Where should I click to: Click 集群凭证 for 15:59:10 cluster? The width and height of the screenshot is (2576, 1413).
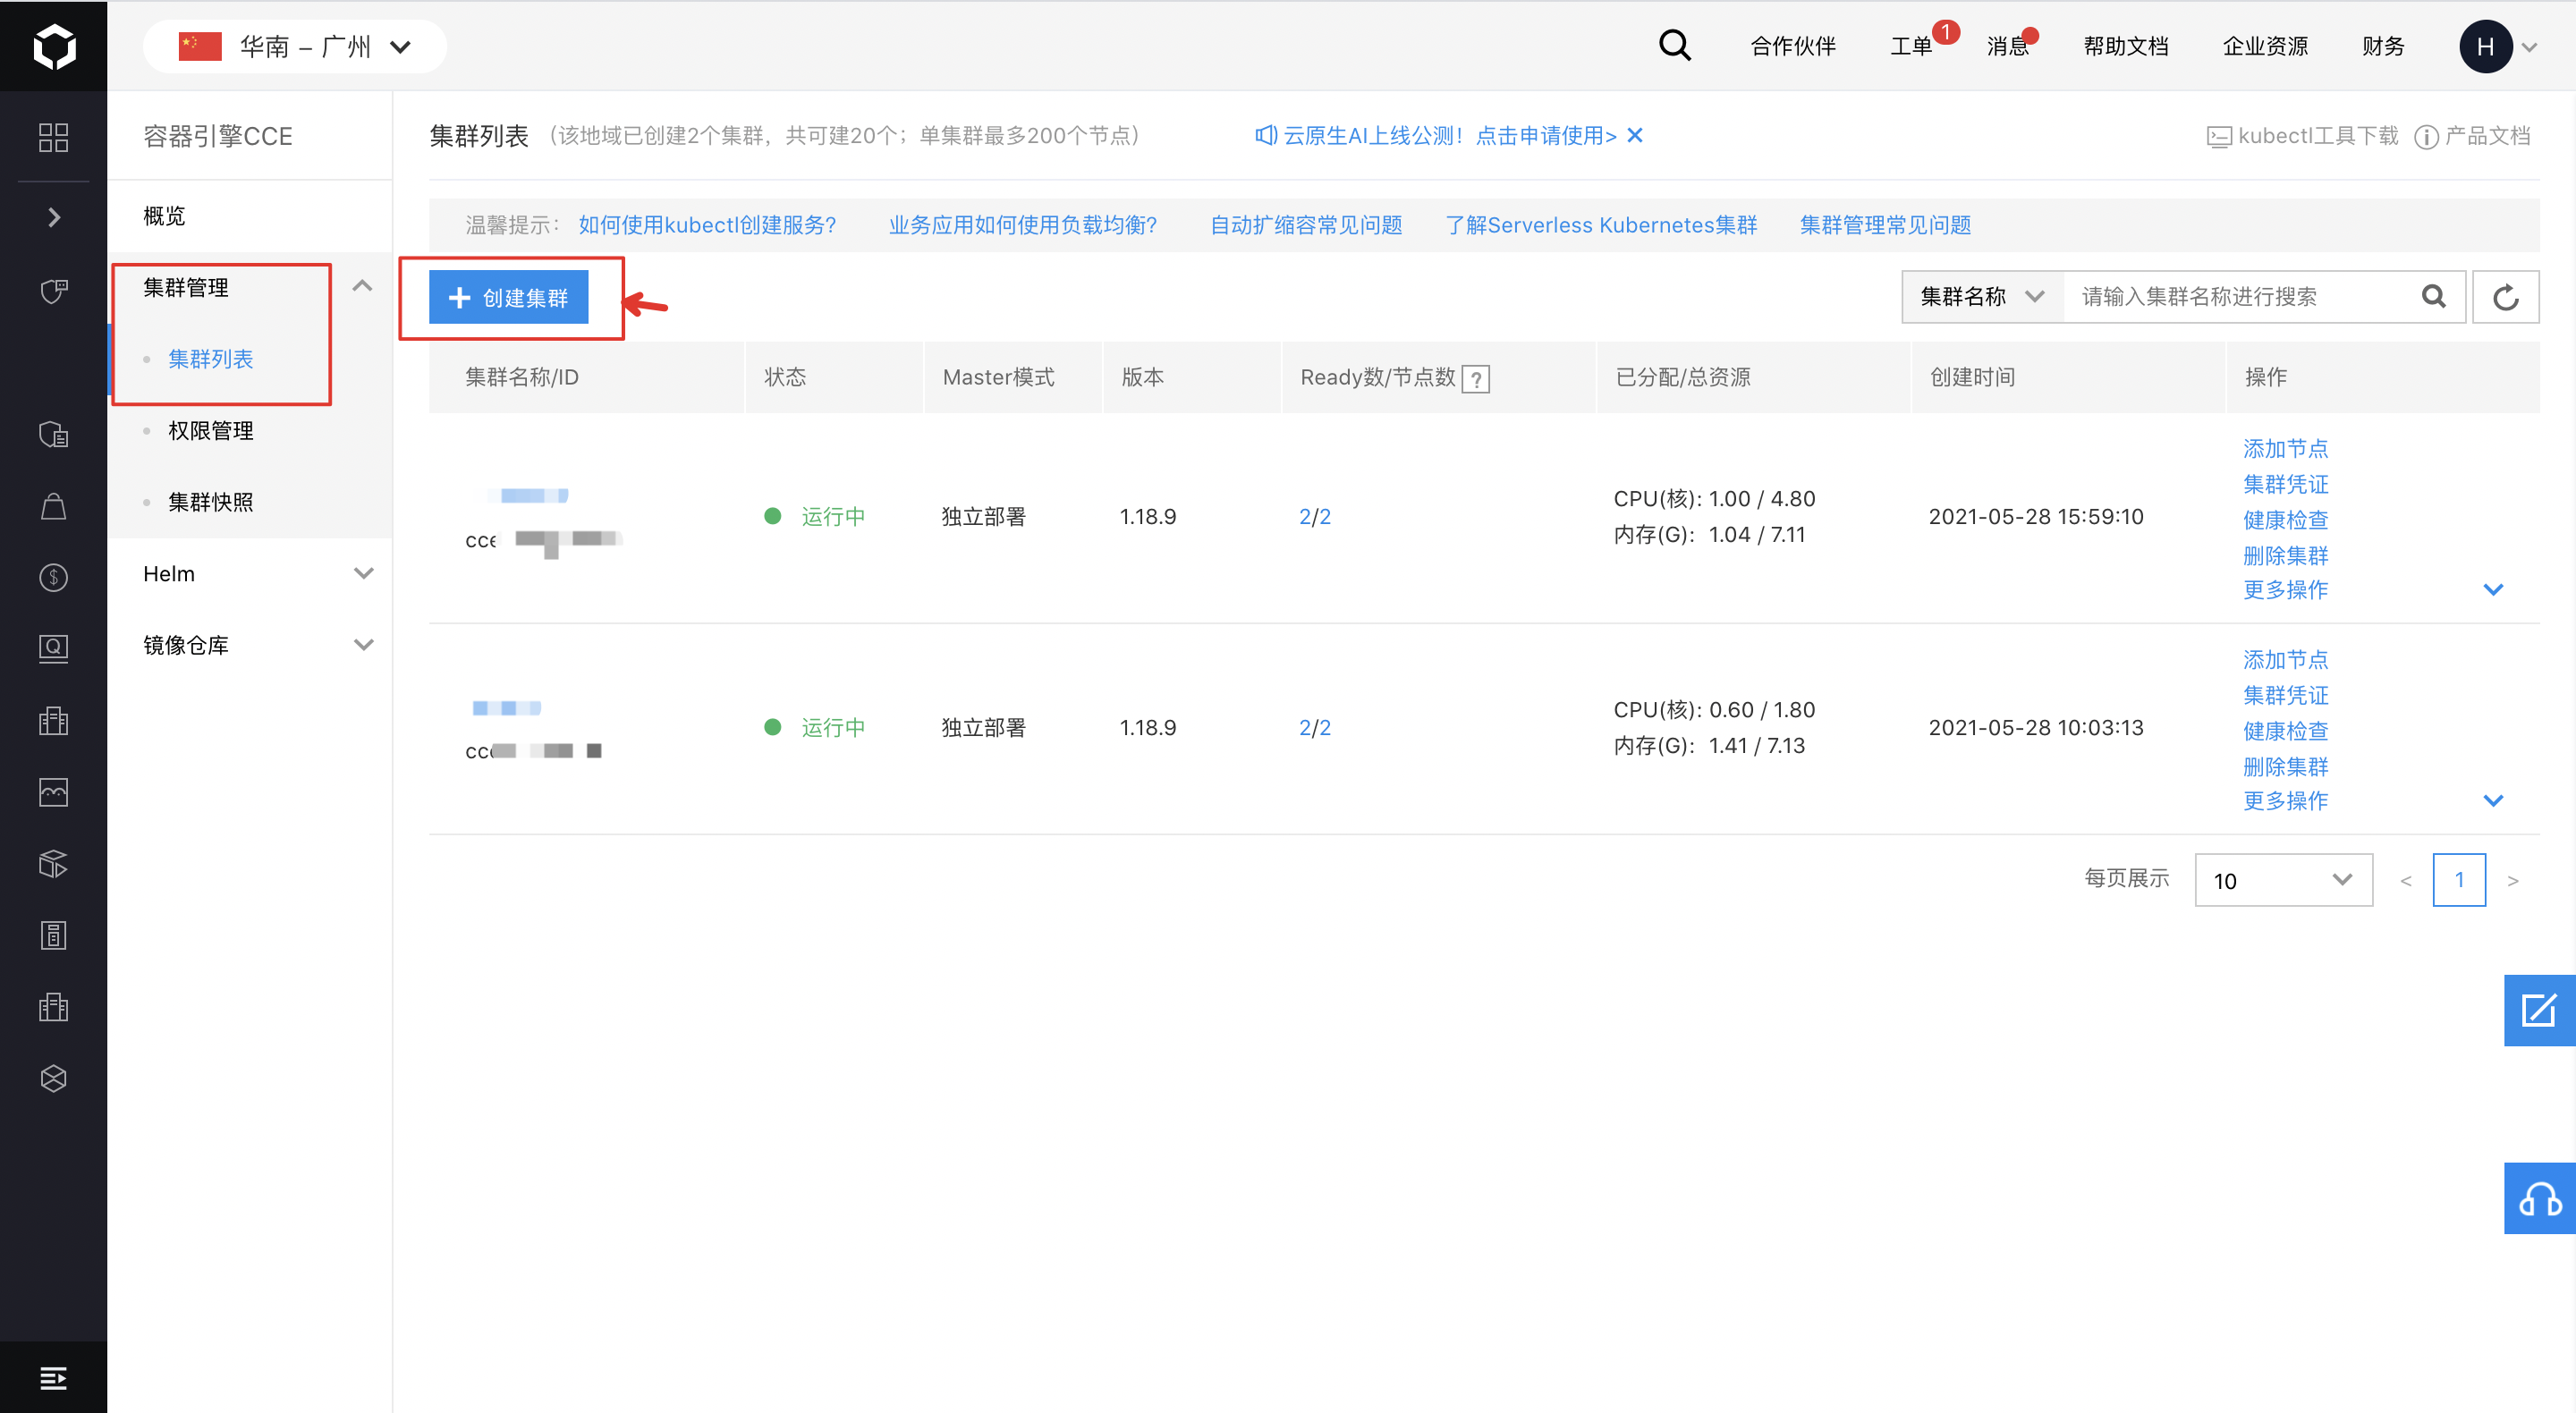click(x=2285, y=484)
